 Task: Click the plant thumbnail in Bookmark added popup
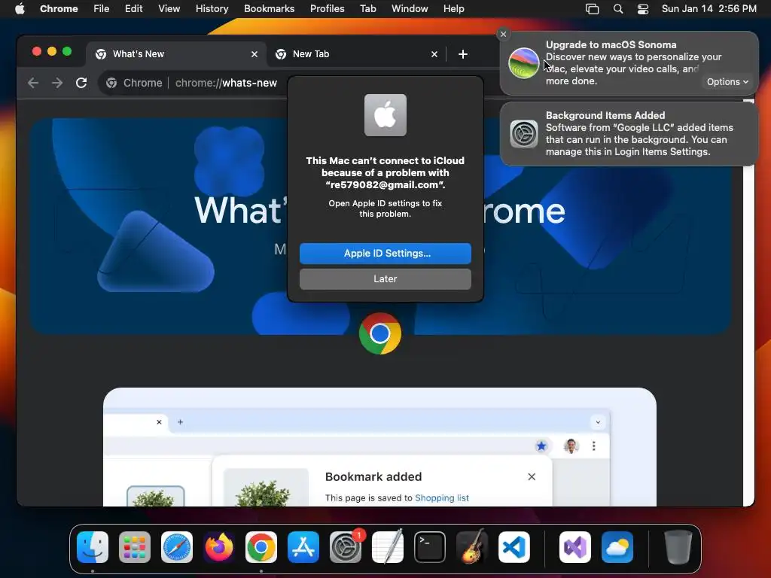(266, 487)
